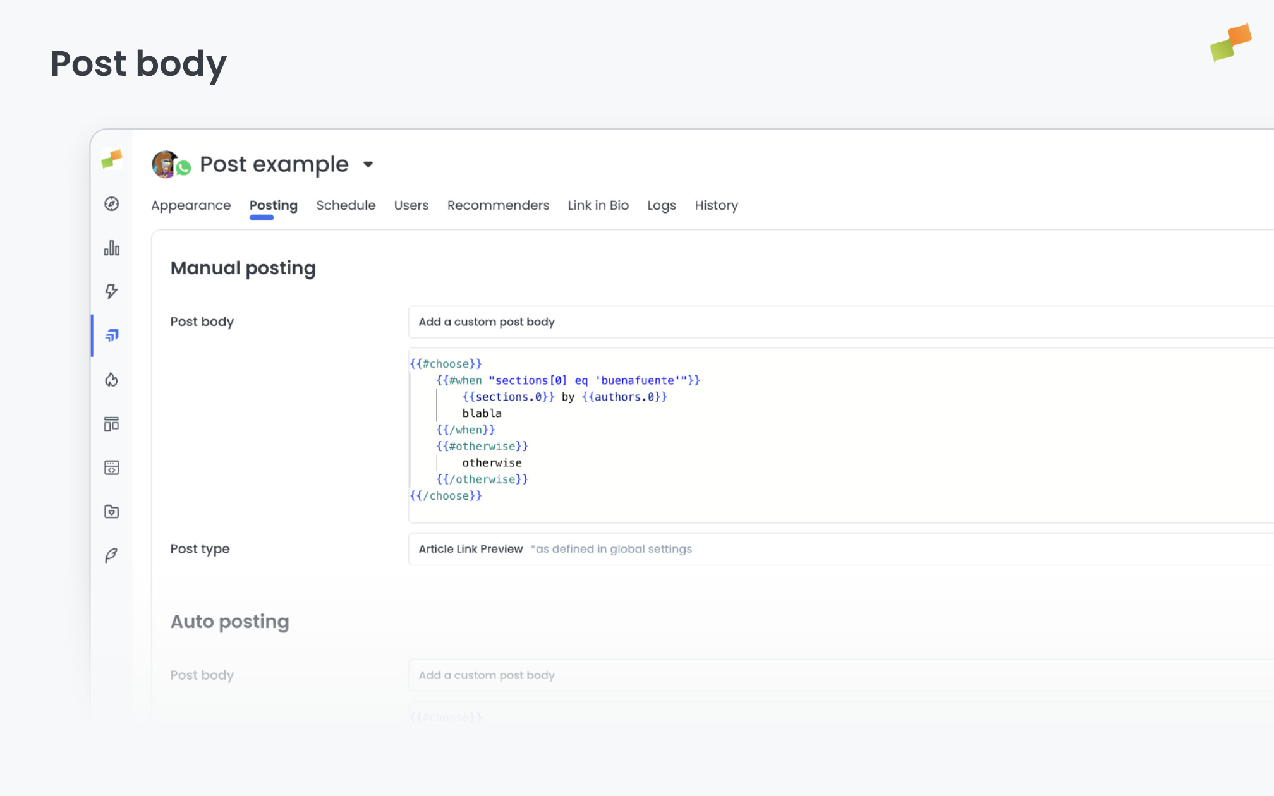Open the flame trending icon in sidebar
Image resolution: width=1274 pixels, height=796 pixels.
[x=111, y=380]
